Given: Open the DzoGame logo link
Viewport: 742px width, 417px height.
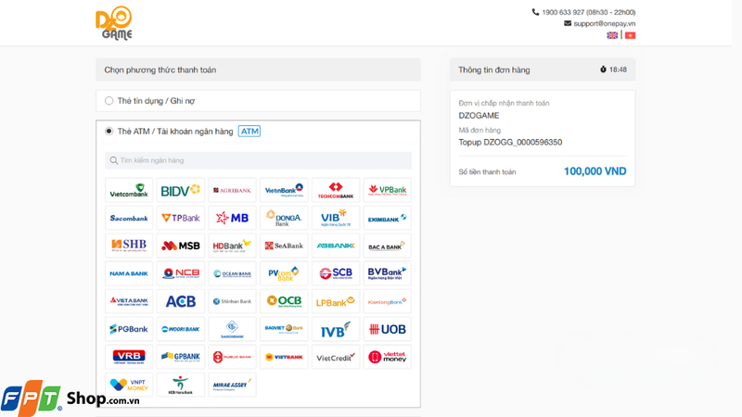Looking at the screenshot, I should pyautogui.click(x=114, y=22).
